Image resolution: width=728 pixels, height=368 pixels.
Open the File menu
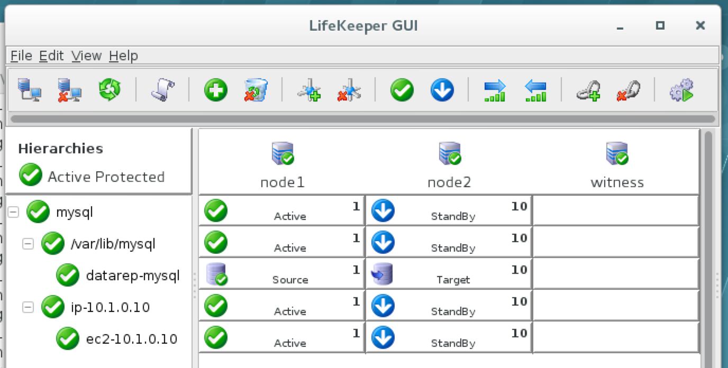pyautogui.click(x=21, y=56)
